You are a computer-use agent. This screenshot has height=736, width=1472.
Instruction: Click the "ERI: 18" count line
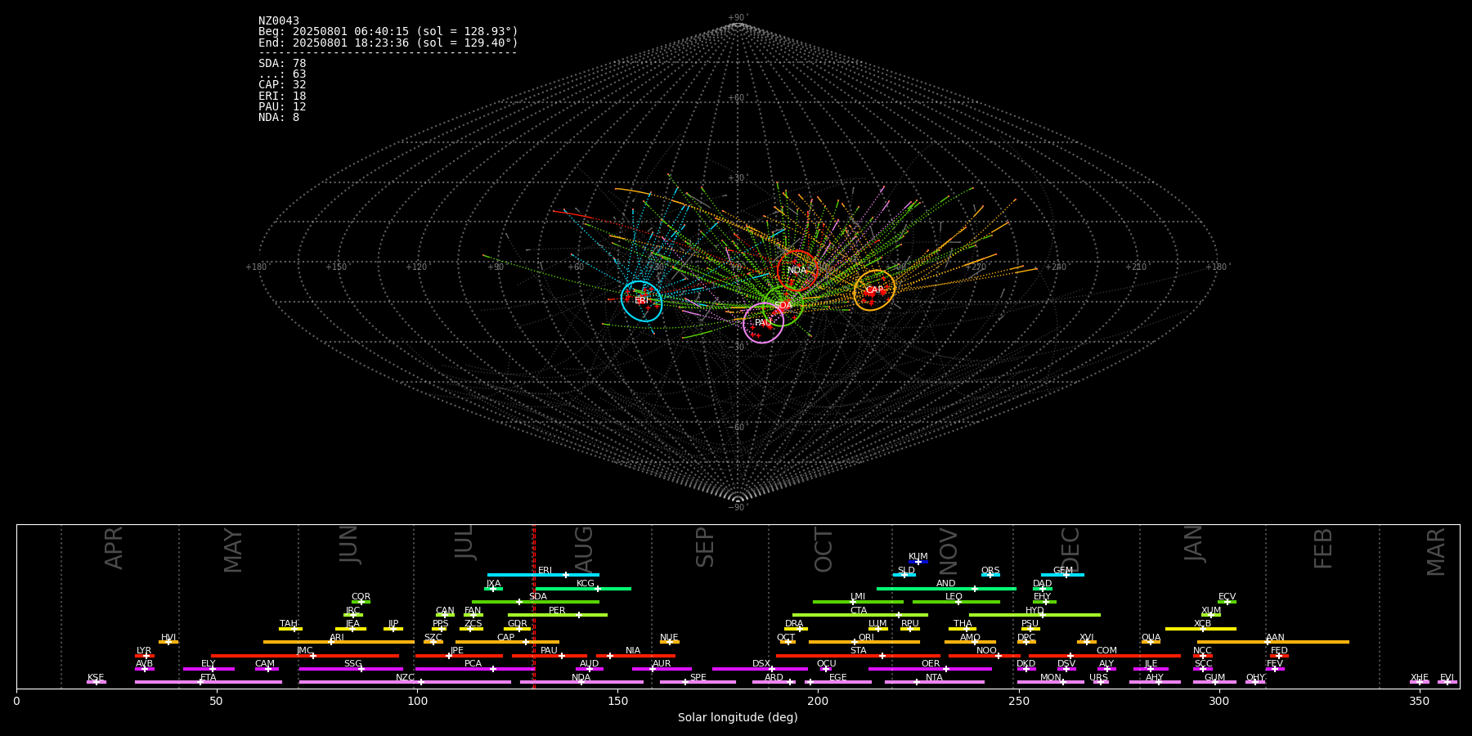tap(282, 96)
